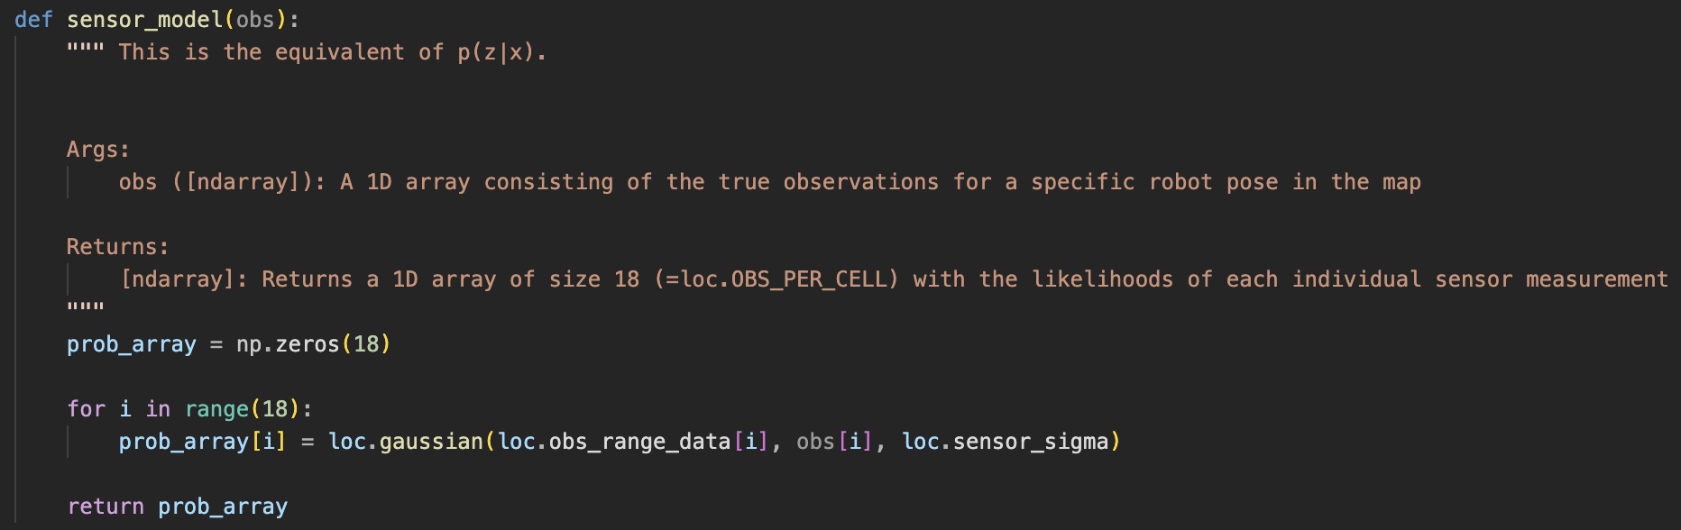Click the return keyword

[x=106, y=507]
